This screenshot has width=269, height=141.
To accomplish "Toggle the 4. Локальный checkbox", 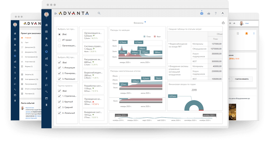I will tap(59, 113).
